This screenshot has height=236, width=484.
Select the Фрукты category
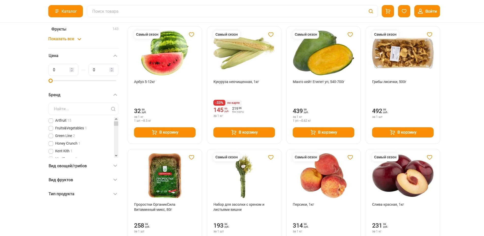point(58,29)
